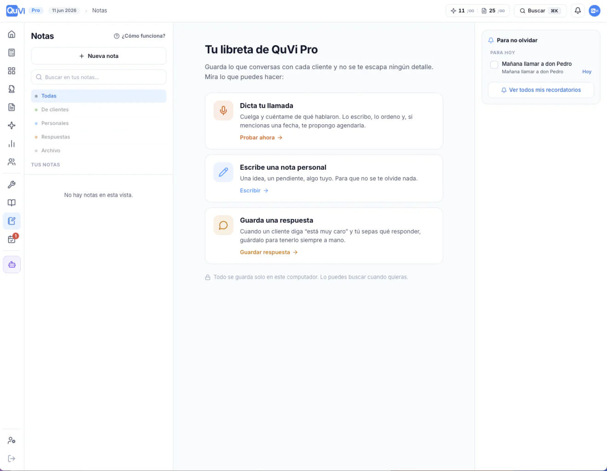The image size is (607, 471).
Task: Click the 11 jun 2026 date chip
Action: coord(64,11)
